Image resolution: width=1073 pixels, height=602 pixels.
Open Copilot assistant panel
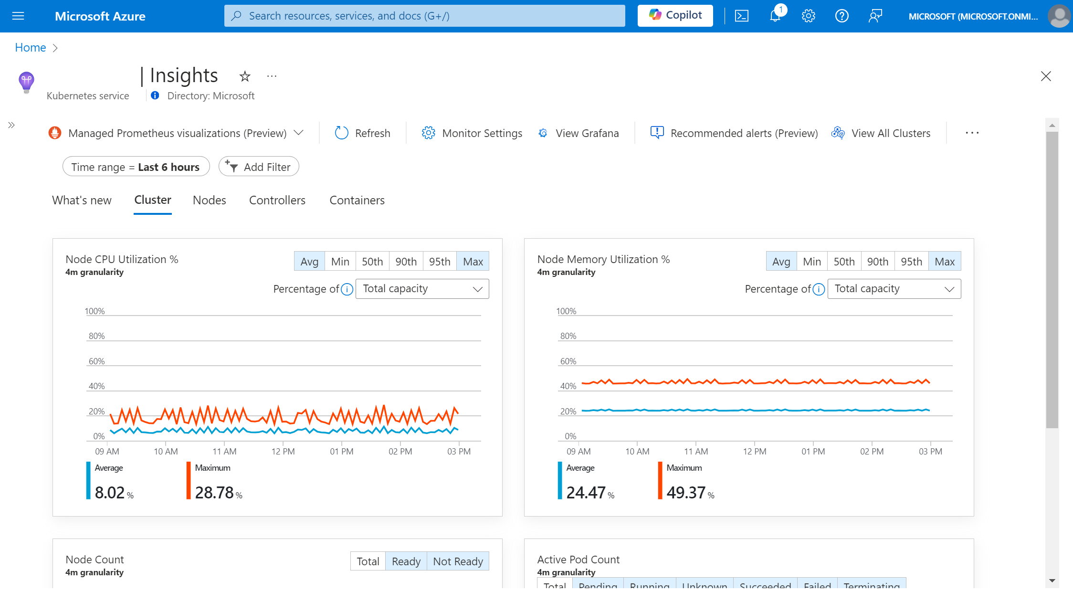675,15
